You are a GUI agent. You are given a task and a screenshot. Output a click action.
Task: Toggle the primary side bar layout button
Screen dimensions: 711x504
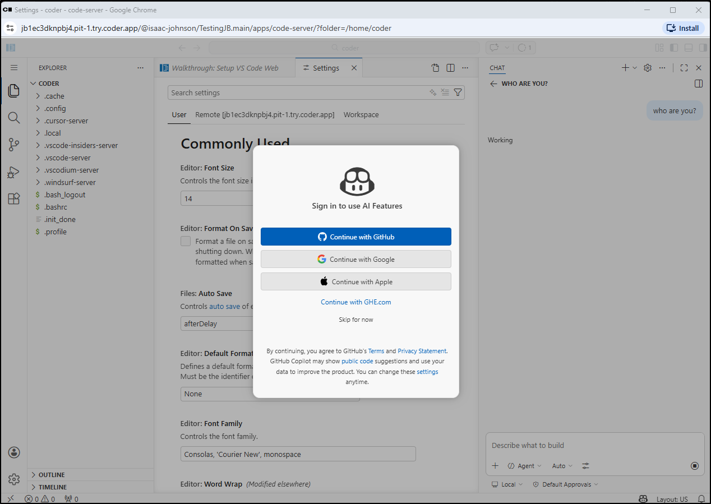pos(674,48)
